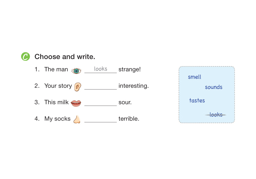Click the phrase "This milk"

click(x=56, y=102)
